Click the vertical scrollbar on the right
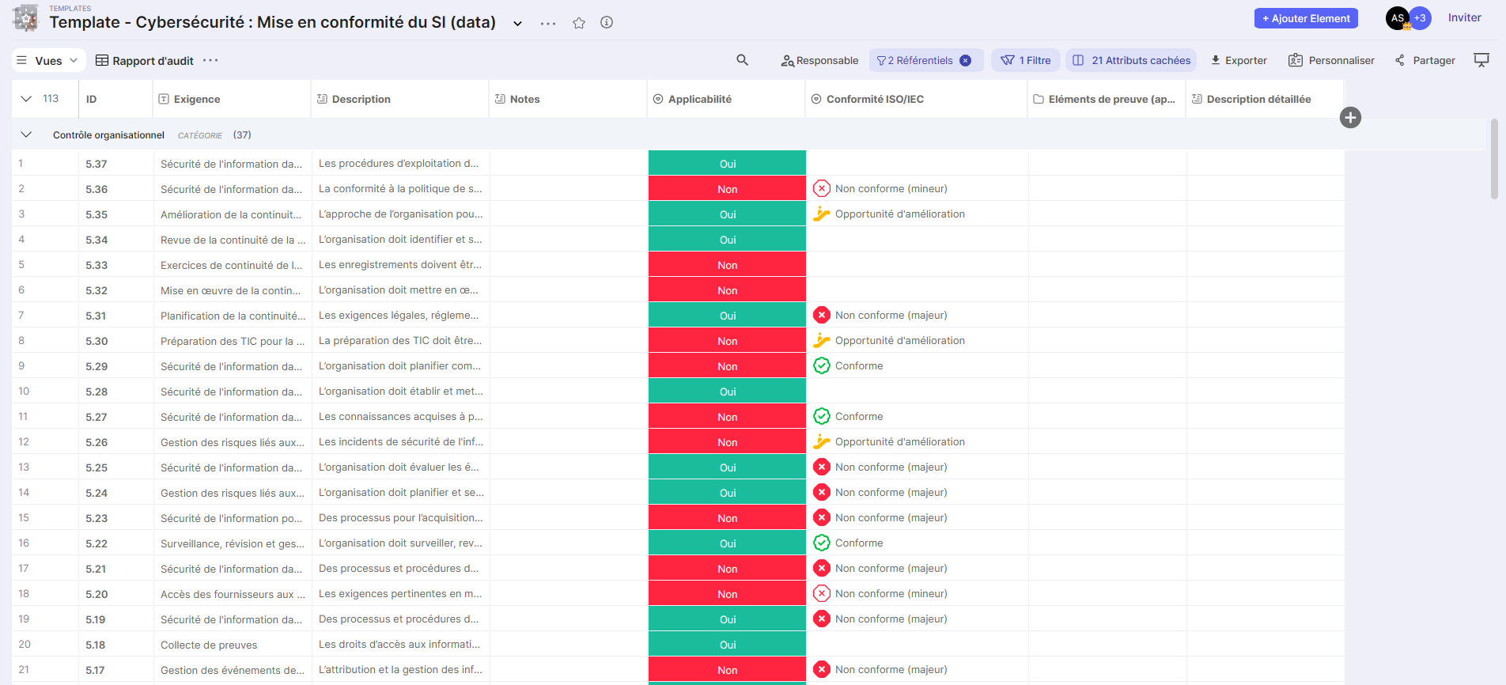The width and height of the screenshot is (1506, 685). click(1493, 158)
